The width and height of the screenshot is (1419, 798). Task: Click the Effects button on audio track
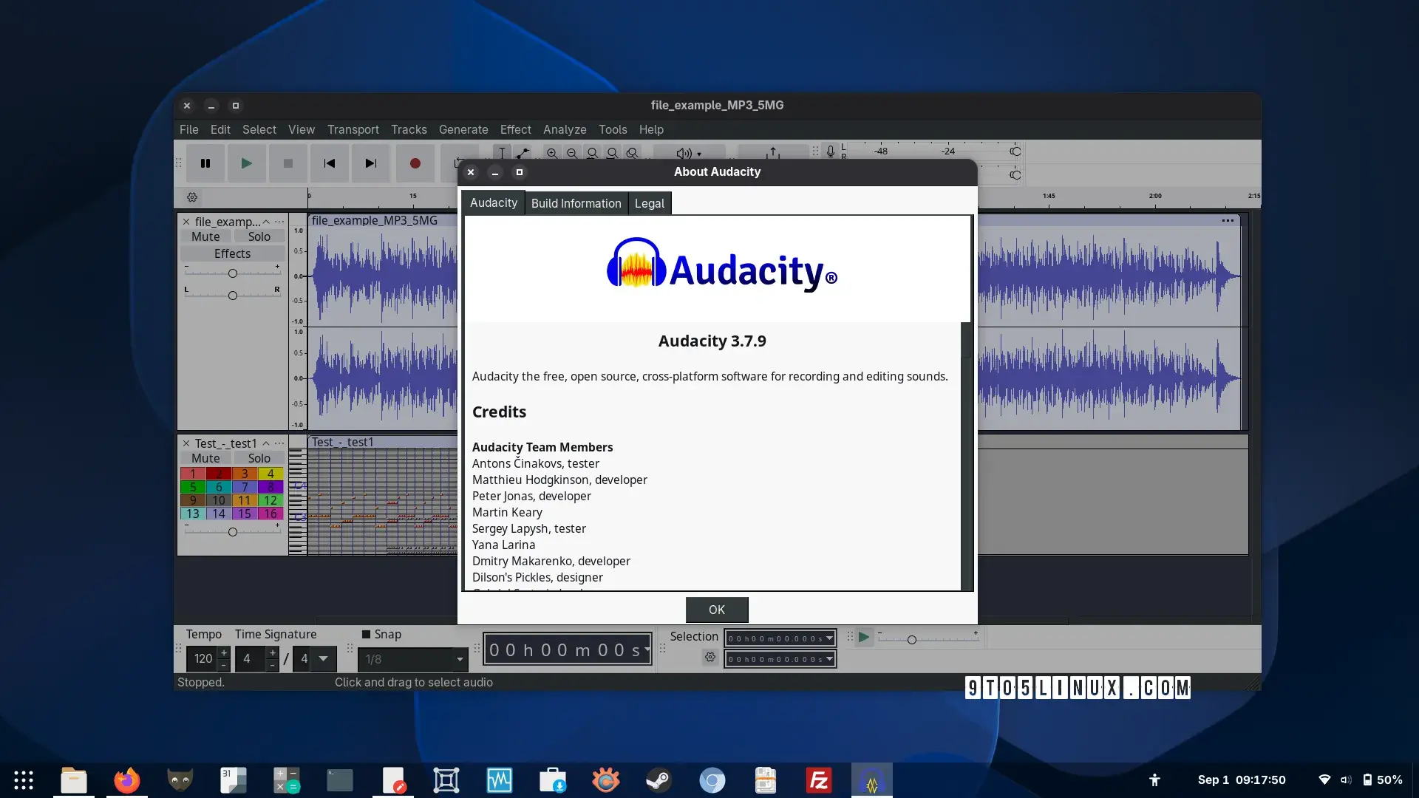(x=232, y=253)
